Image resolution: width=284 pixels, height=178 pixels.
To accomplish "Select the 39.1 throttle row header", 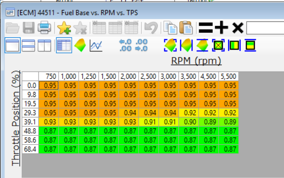I will (31, 122).
